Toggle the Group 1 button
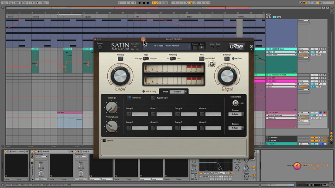The height and width of the screenshot is (188, 335). pos(129,114)
